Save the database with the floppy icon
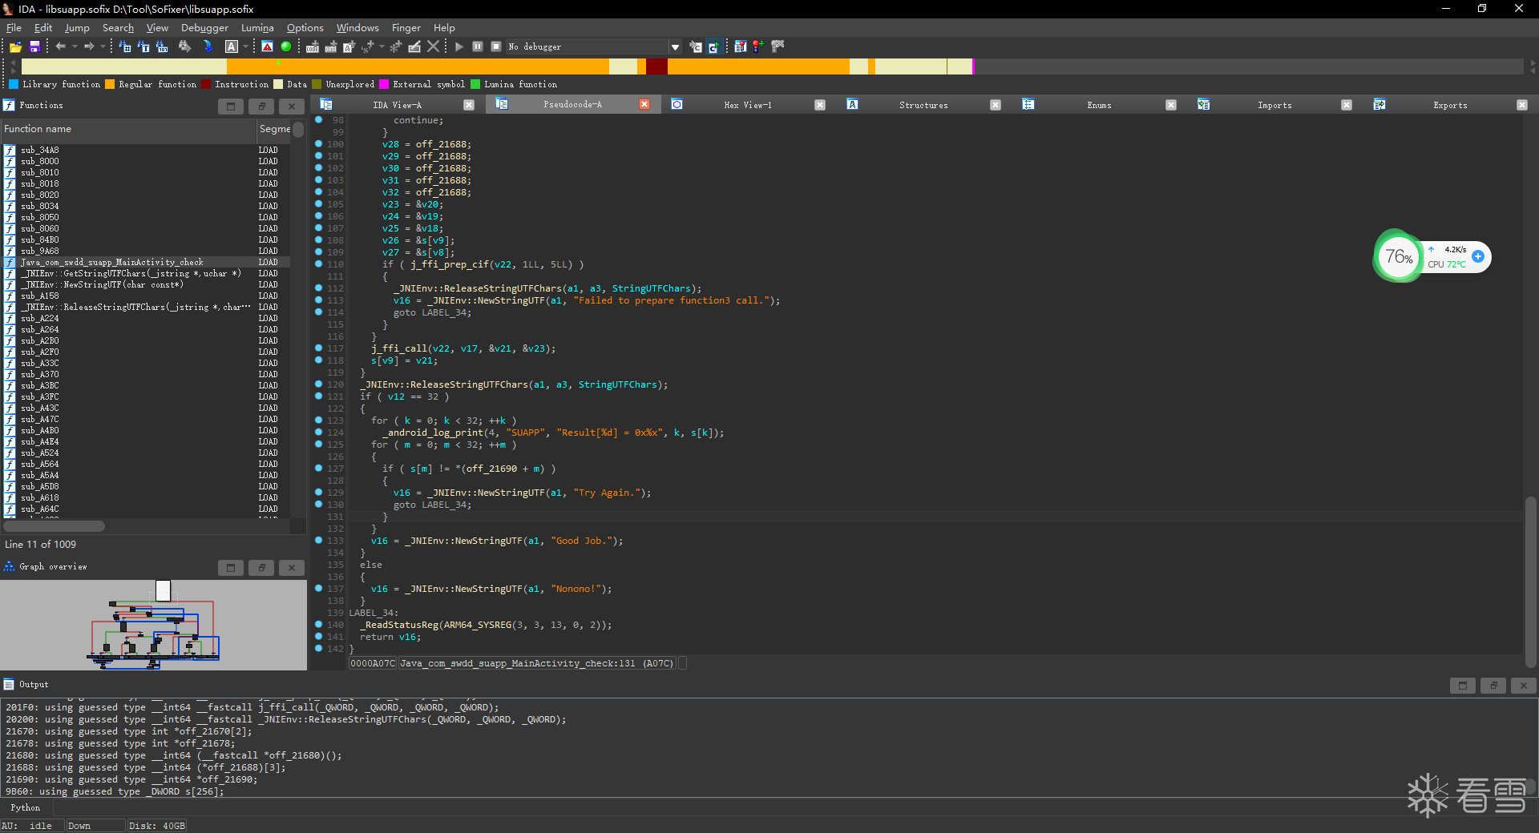This screenshot has height=833, width=1539. point(34,47)
